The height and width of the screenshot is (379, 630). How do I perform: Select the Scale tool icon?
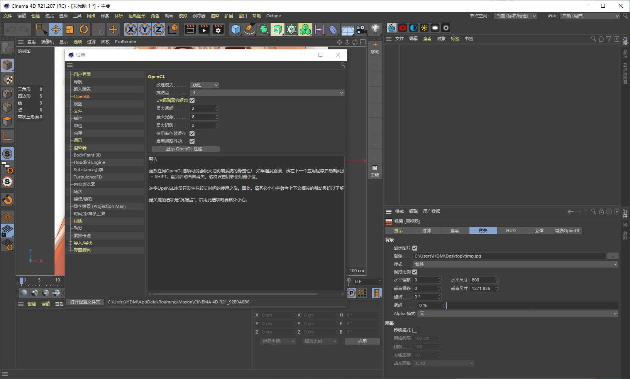pyautogui.click(x=70, y=29)
